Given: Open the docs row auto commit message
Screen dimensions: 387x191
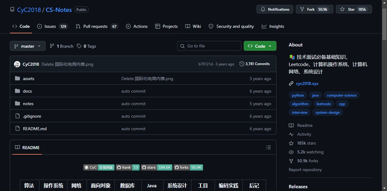Looking at the screenshot, I should click(133, 91).
